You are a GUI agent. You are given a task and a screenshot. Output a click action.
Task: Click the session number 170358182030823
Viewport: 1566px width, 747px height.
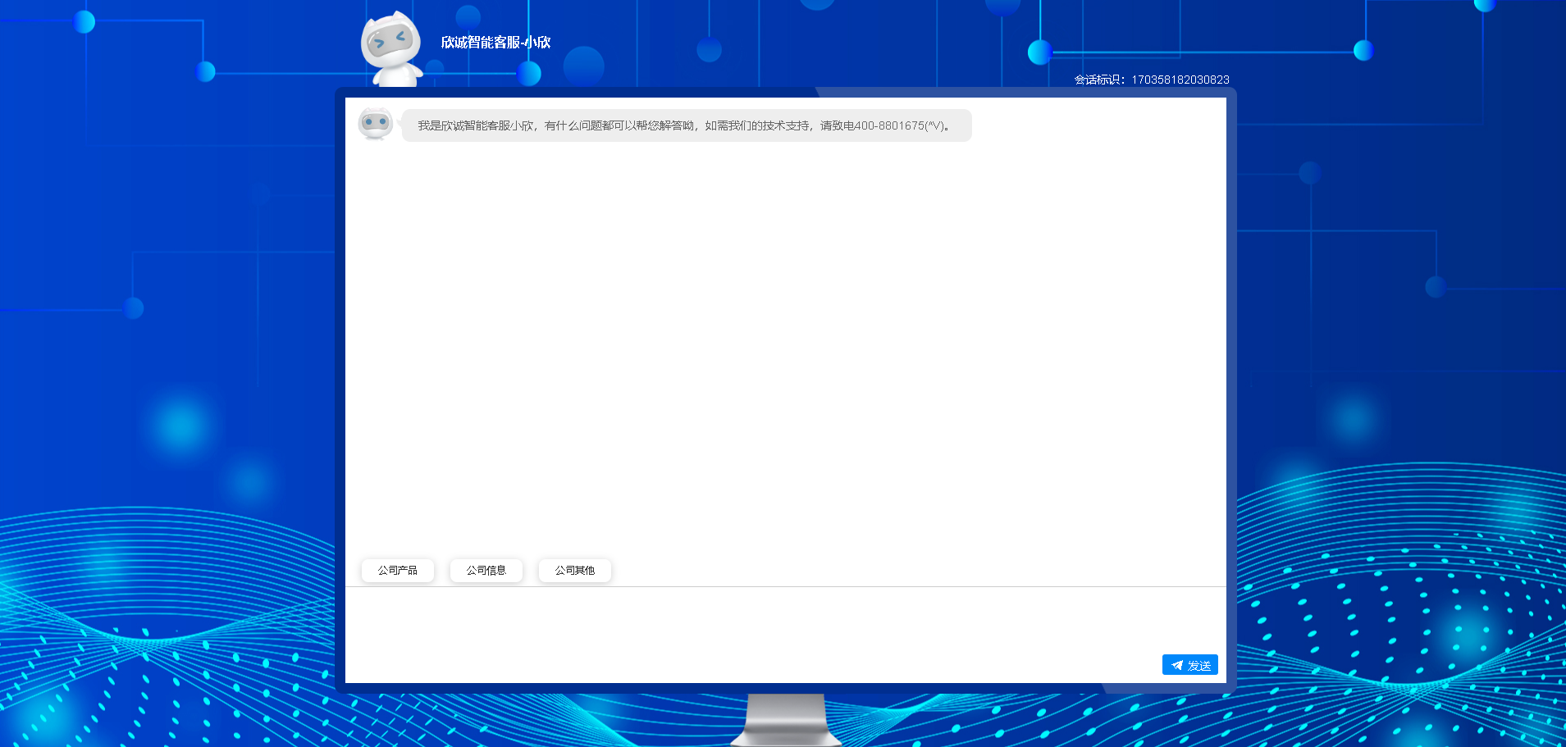[1180, 80]
